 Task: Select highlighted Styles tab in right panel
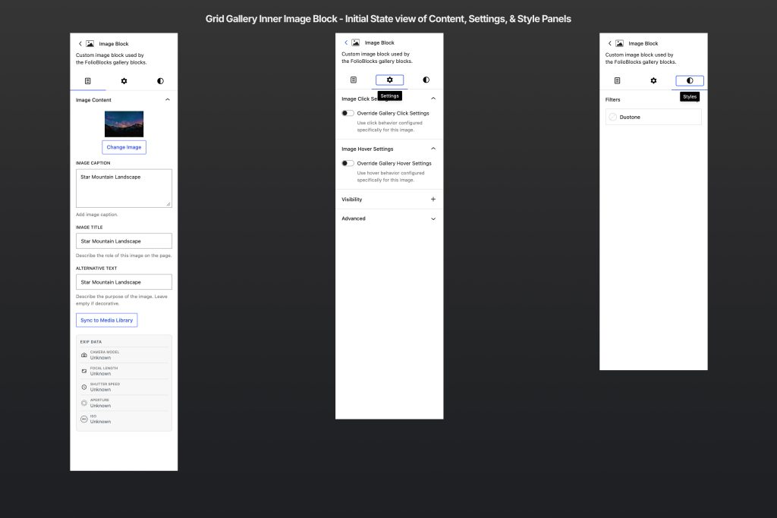click(x=689, y=80)
